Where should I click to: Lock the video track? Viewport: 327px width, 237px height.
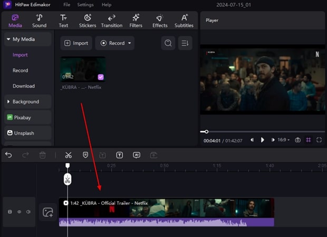(x=10, y=212)
